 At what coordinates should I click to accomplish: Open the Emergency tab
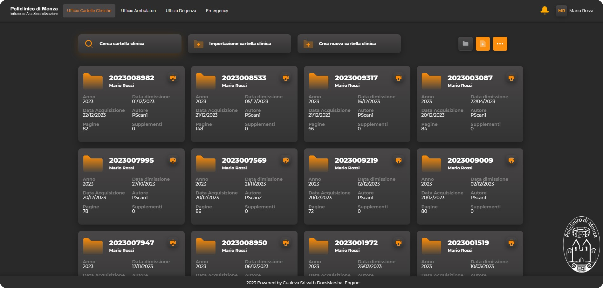pos(217,11)
